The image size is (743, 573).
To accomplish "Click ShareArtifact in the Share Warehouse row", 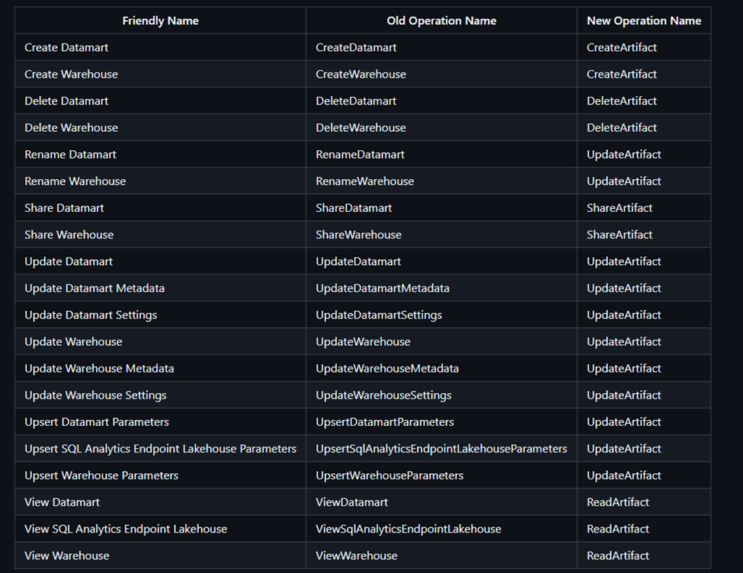I will (x=619, y=235).
